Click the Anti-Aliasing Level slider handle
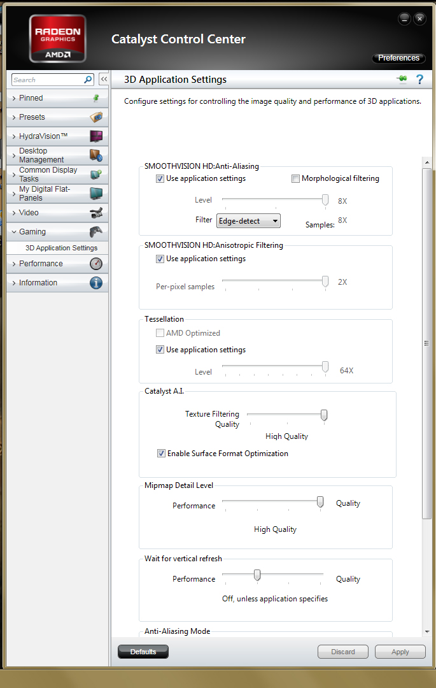Viewport: 436px width, 688px height. point(325,199)
